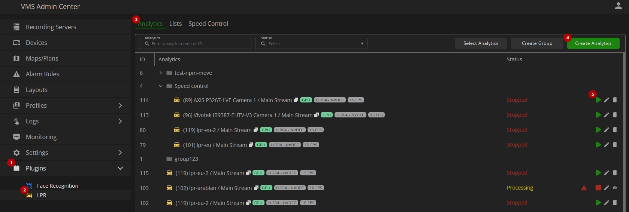The height and width of the screenshot is (212, 629).
Task: Start analytics 115 with its play icon
Action: click(x=598, y=173)
